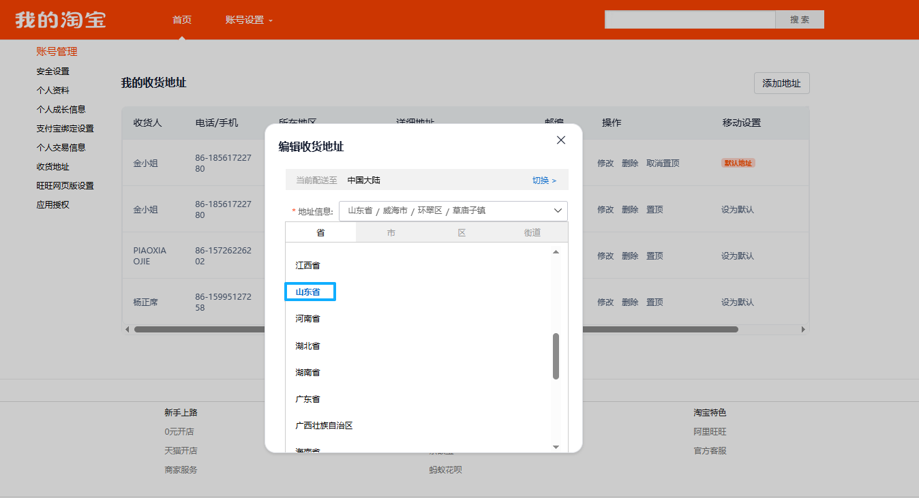
Task: Switch to the 街道 tab
Action: coord(532,232)
